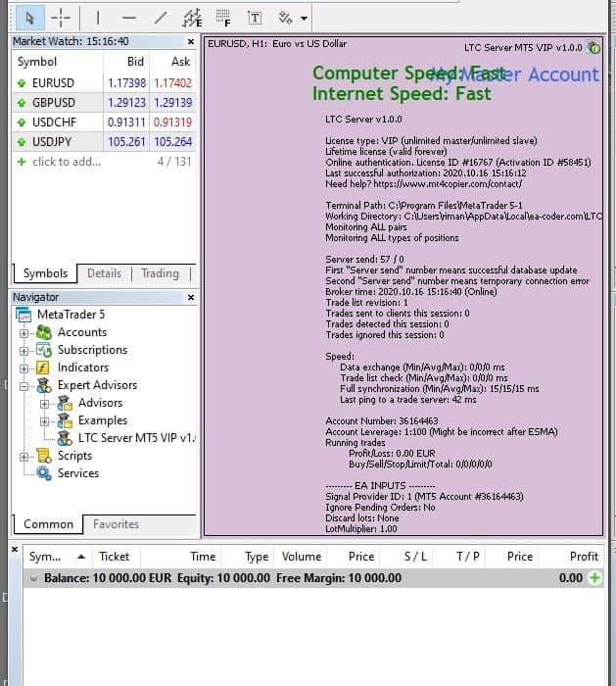Screen dimensions: 616x686
Task: Select the horizontal line tool
Action: click(129, 18)
